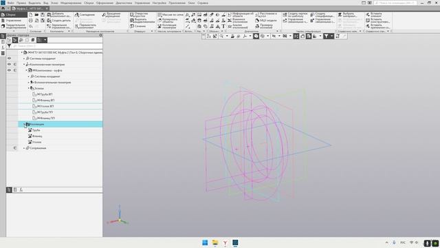Select Твердотельное моделирование toolbar set
This screenshot has height=248, width=440.
[14, 26]
